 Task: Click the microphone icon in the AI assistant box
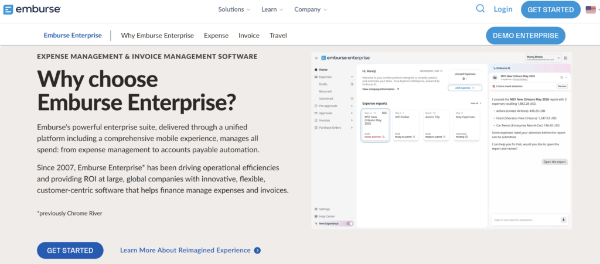[x=563, y=220]
